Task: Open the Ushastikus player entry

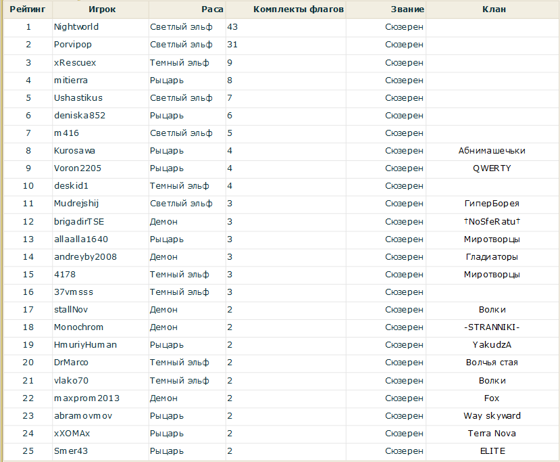Action: coord(78,97)
